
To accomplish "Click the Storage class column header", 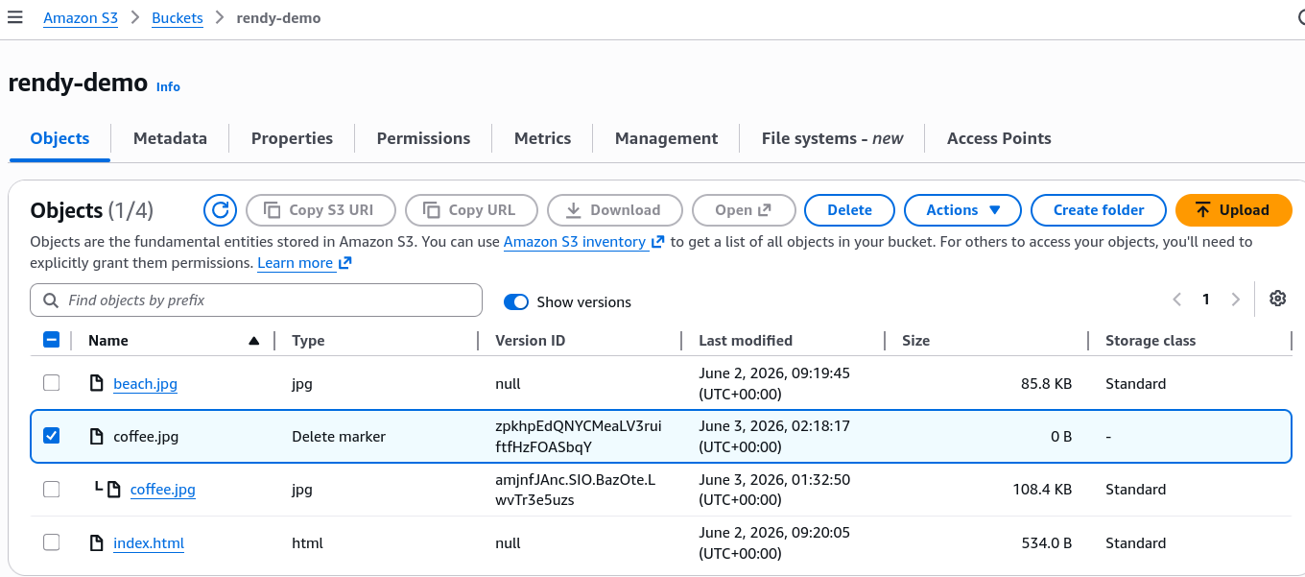I will tap(1151, 340).
